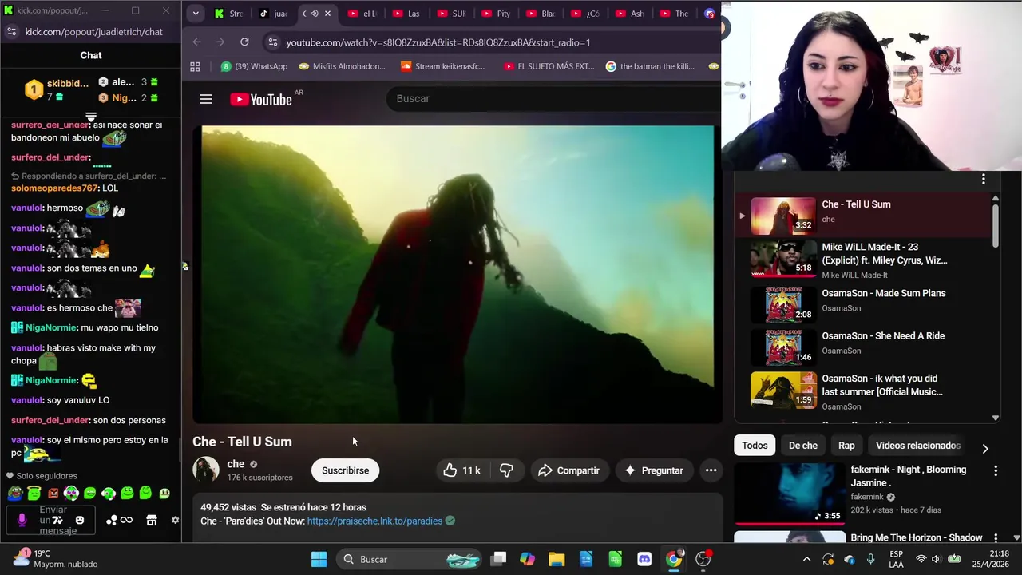Open the tab search dropdown in Chrome
This screenshot has height=575, width=1022.
click(x=196, y=14)
